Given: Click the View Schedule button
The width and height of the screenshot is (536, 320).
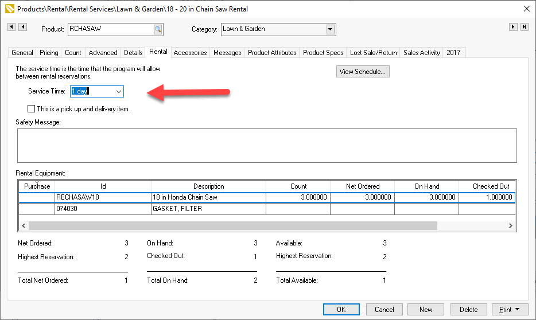Looking at the screenshot, I should click(x=363, y=72).
